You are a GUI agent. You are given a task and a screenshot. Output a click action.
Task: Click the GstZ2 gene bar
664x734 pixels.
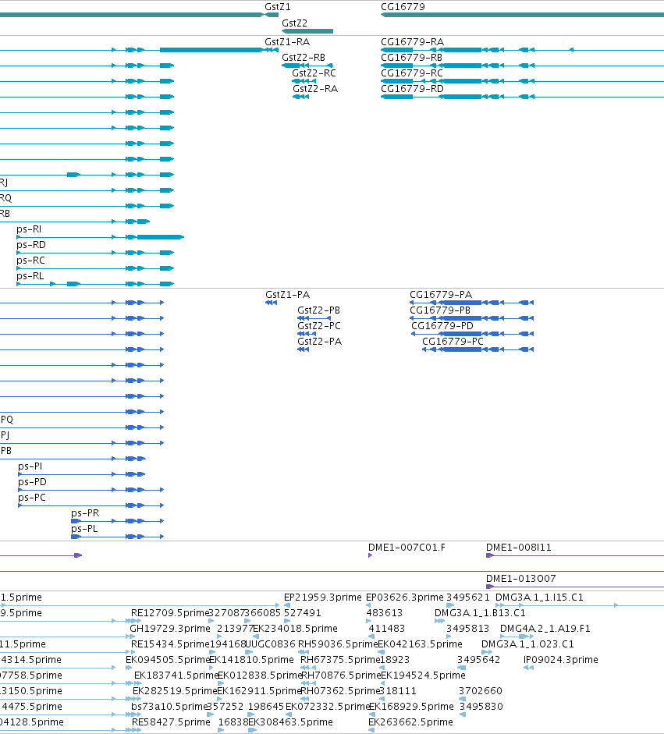point(307,31)
